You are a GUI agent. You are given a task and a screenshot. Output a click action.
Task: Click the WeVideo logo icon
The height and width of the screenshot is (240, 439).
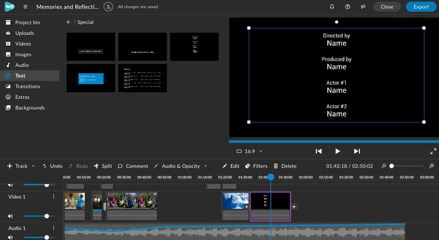pyautogui.click(x=10, y=7)
